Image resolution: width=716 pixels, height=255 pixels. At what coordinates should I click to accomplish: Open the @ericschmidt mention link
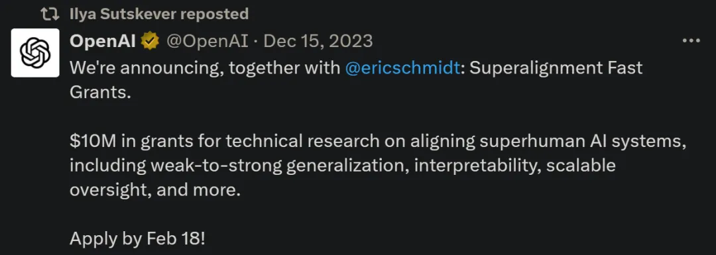click(x=402, y=68)
